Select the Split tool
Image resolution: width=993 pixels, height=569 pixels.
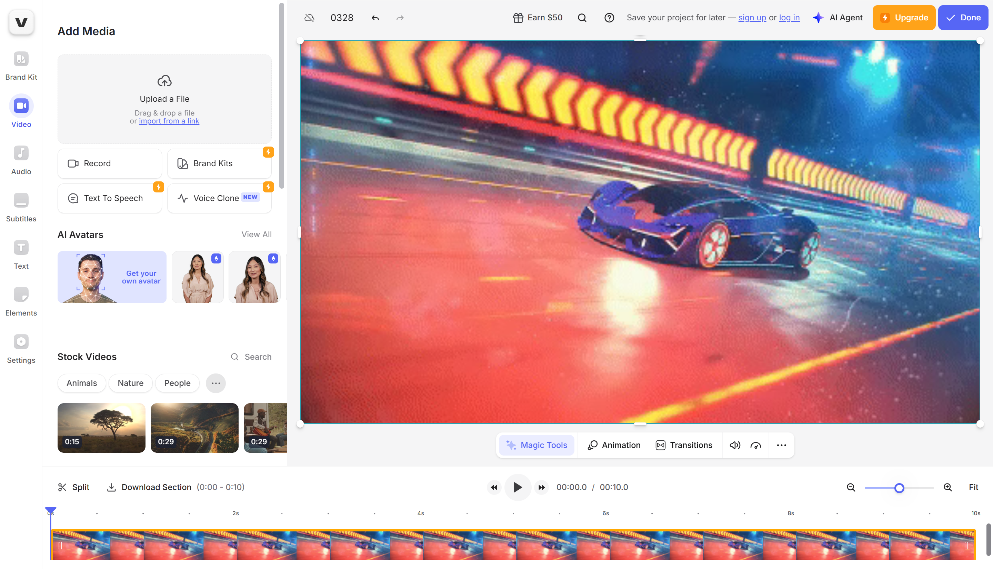point(73,487)
